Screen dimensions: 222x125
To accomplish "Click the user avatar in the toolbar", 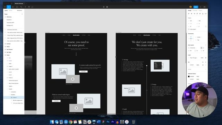I will [190, 7].
